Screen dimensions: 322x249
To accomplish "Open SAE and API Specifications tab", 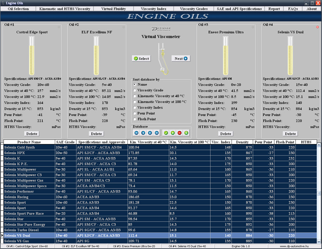I will click(x=239, y=9).
